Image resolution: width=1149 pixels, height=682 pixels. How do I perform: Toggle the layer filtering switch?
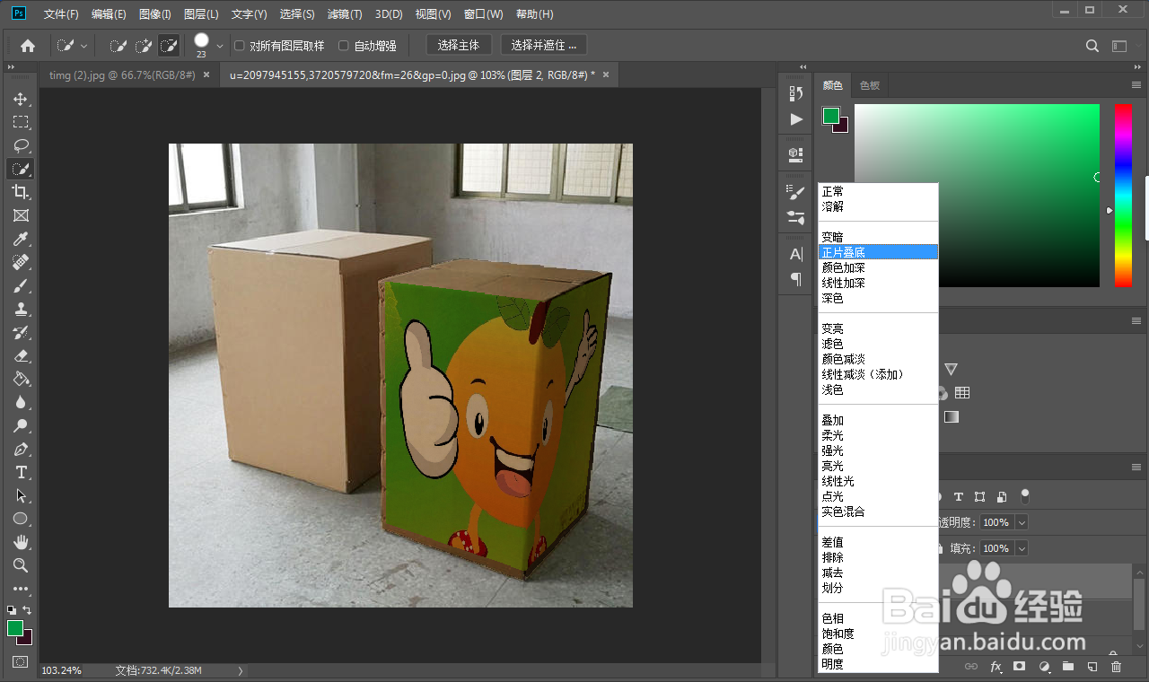pos(1025,496)
